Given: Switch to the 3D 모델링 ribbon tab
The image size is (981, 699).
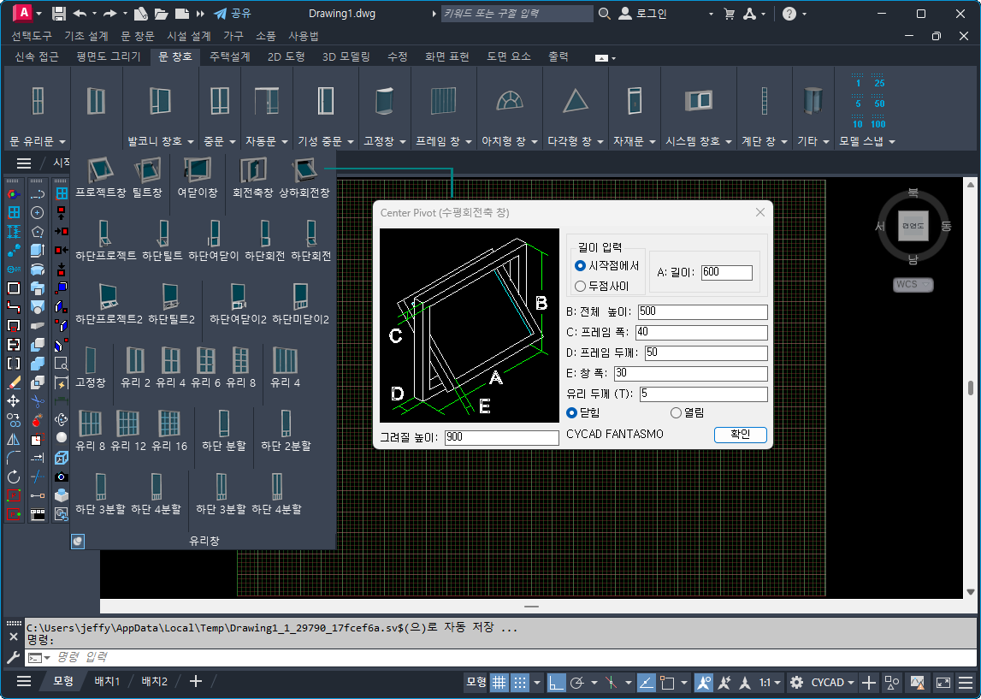Looking at the screenshot, I should pyautogui.click(x=346, y=56).
